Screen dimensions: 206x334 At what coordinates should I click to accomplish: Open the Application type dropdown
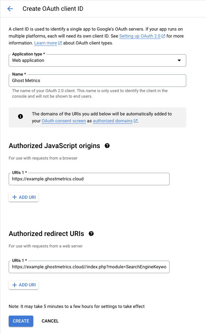[97, 60]
